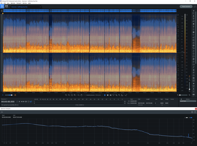Click the Repair Assistant button
Image resolution: width=197 pixels, height=146 pixels.
186,6
